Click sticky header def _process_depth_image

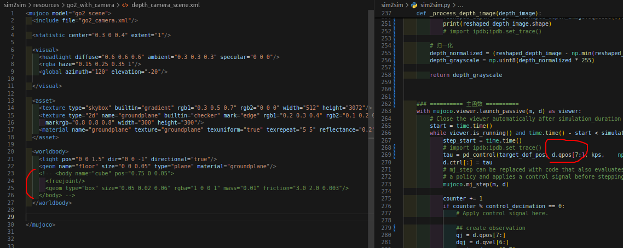[x=479, y=13]
